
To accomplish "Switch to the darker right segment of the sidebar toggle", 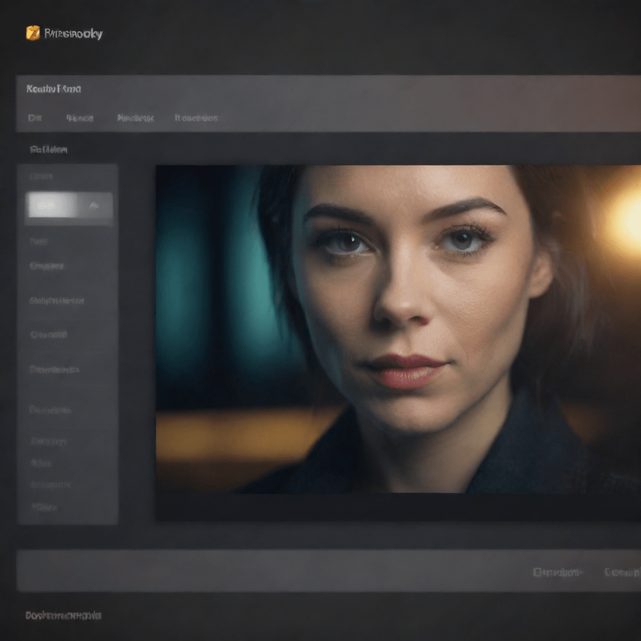I will coord(94,205).
